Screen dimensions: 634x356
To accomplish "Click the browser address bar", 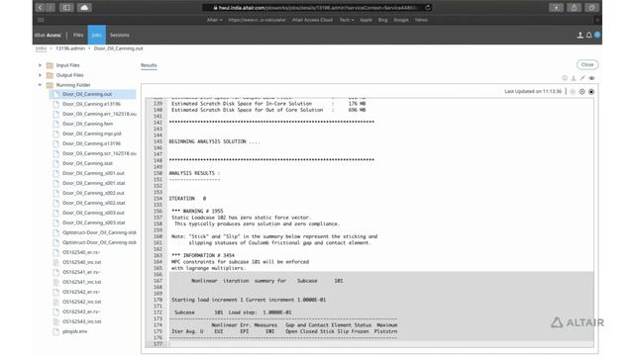I will click(317, 7).
